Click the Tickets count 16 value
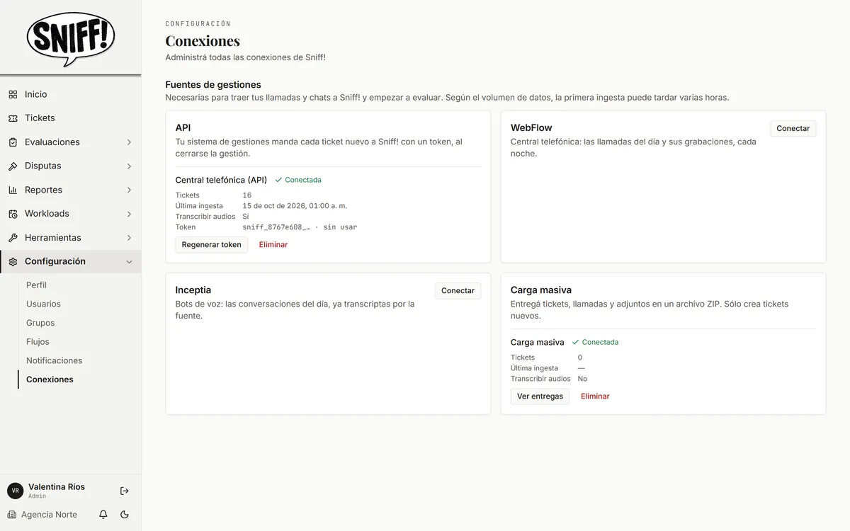The height and width of the screenshot is (531, 850). [247, 195]
